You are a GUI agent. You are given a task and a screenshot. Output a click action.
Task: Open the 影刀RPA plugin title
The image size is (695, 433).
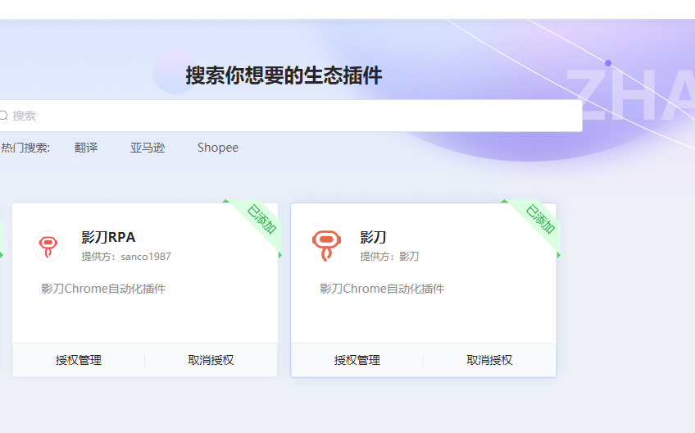(x=108, y=237)
